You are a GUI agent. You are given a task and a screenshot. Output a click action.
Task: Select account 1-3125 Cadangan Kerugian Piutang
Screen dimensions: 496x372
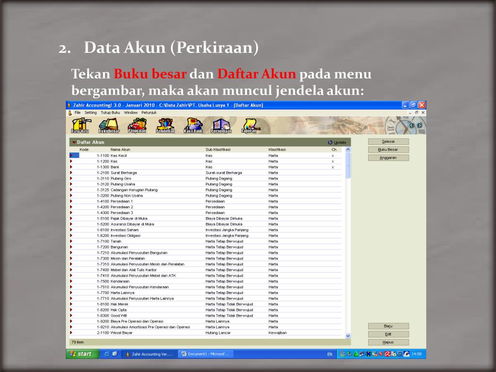(x=205, y=190)
